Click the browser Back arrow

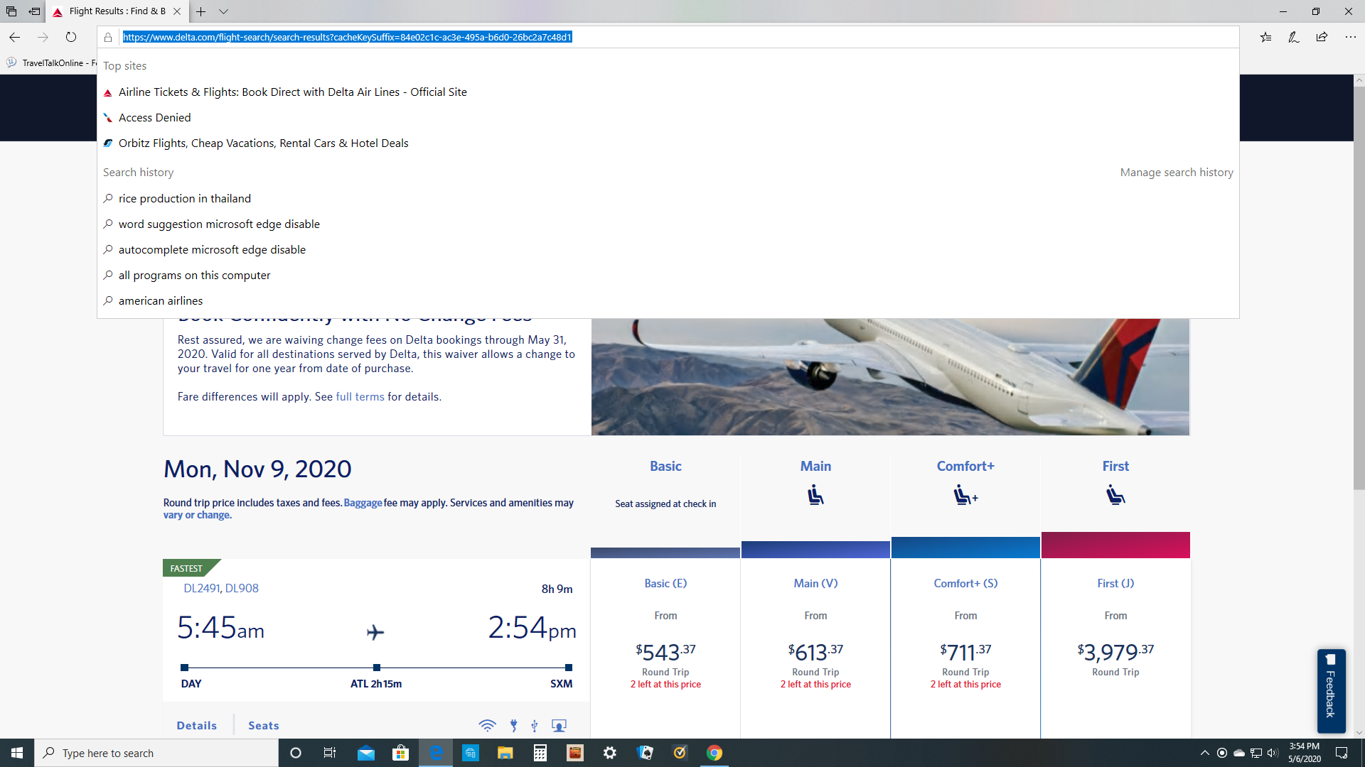click(x=14, y=37)
